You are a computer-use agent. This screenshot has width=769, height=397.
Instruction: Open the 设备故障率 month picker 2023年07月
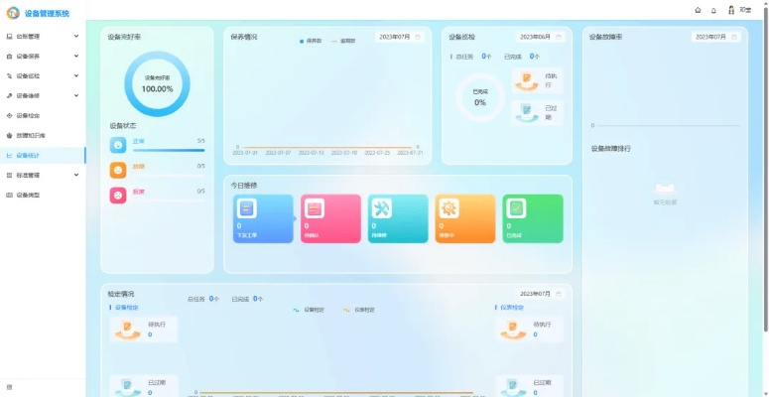click(716, 37)
